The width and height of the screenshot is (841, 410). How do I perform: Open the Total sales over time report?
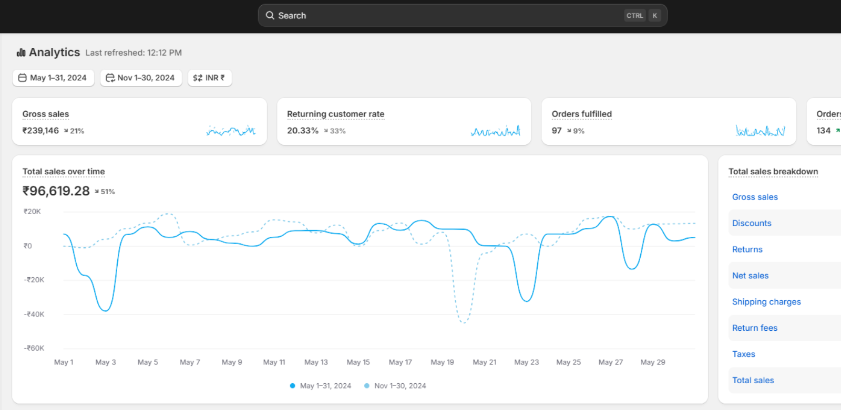[x=64, y=172]
